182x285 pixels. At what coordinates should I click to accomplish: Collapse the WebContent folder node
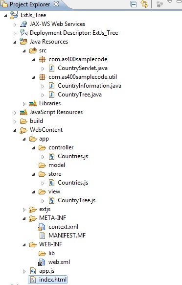pyautogui.click(x=15, y=130)
